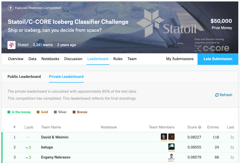Click entries count 24
Screen dimensions: 240x163
(217, 147)
